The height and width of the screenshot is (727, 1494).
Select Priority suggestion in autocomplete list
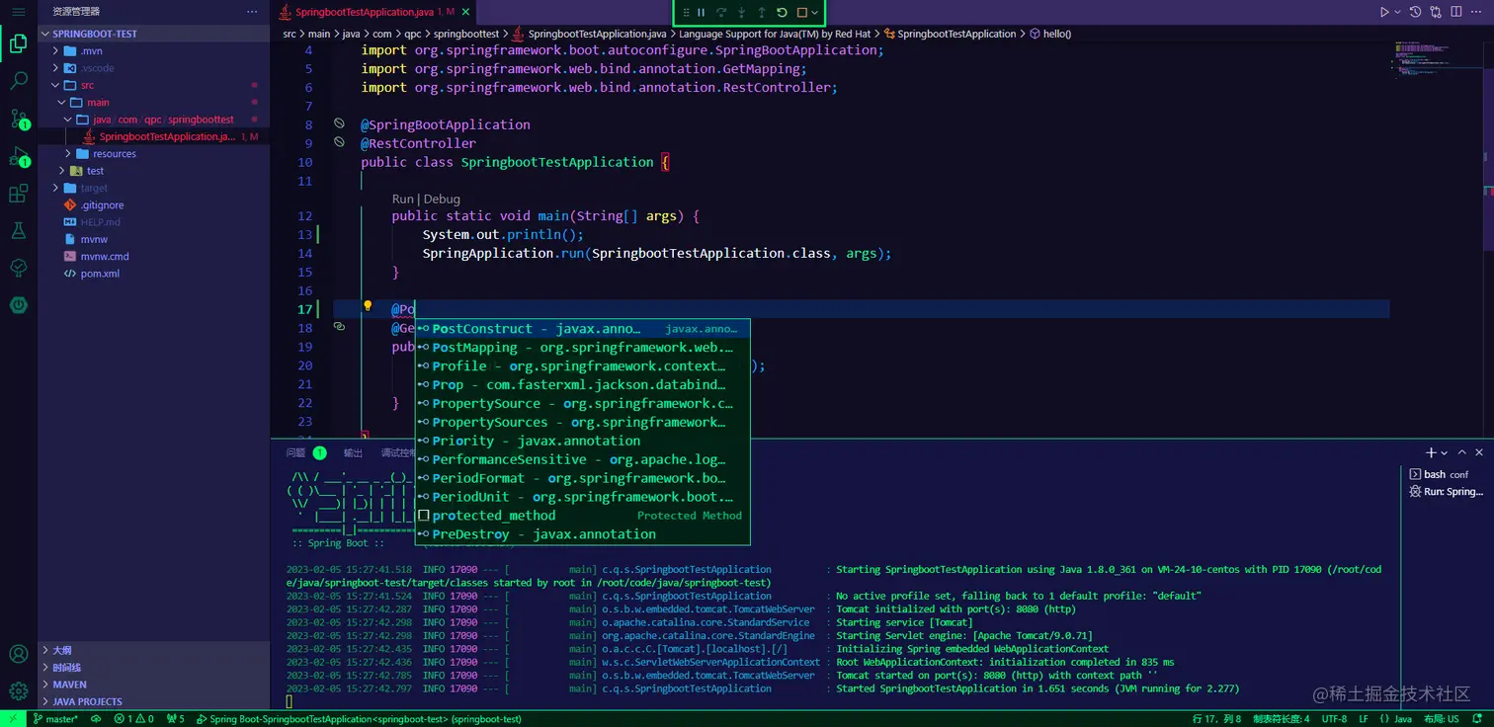click(x=583, y=441)
